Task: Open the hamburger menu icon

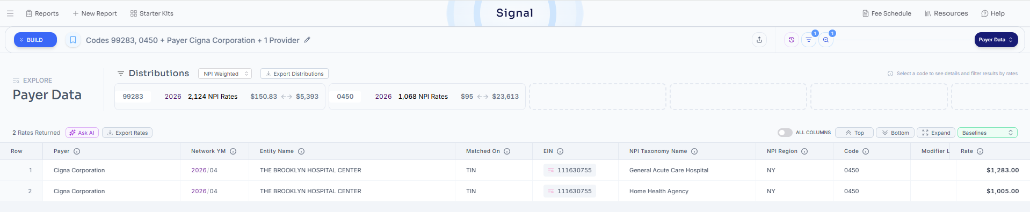Action: tap(10, 13)
